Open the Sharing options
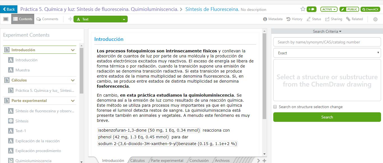Viewport: 383px width, 163px height. [334, 19]
